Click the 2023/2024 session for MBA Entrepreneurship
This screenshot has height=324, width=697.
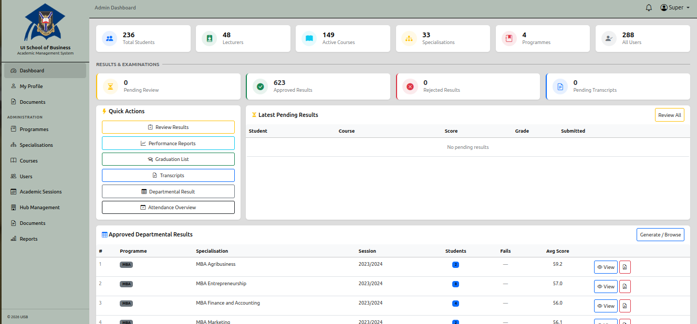click(370, 284)
